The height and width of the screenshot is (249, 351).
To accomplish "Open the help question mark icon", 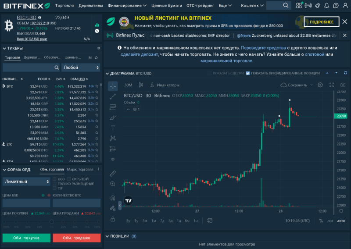I will coord(336,6).
